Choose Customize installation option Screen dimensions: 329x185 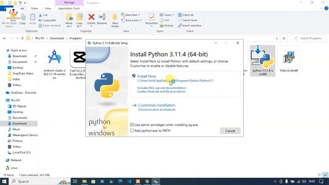[x=156, y=105]
